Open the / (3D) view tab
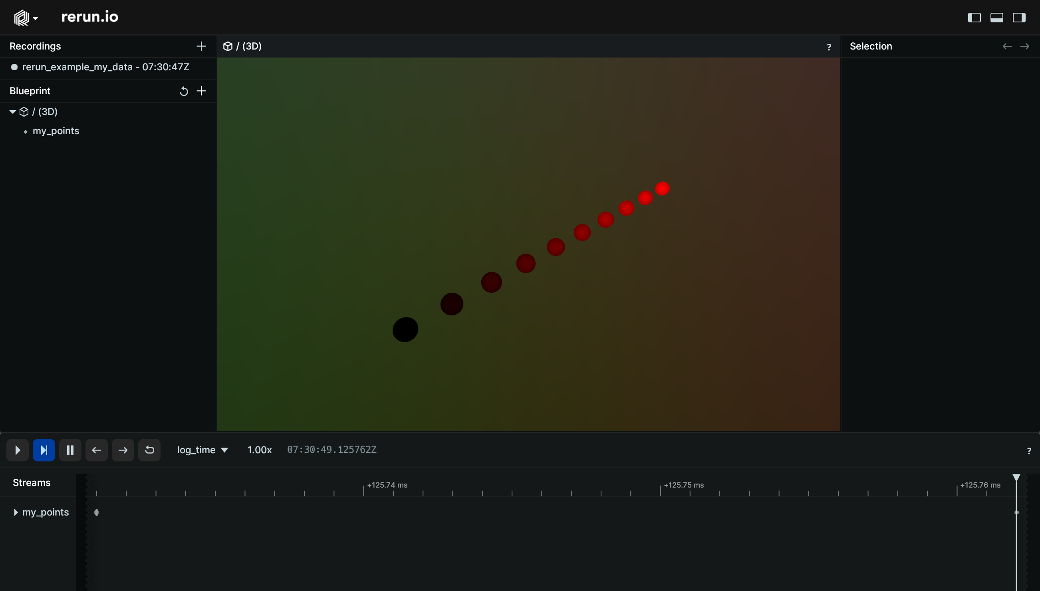The width and height of the screenshot is (1040, 591). click(242, 46)
